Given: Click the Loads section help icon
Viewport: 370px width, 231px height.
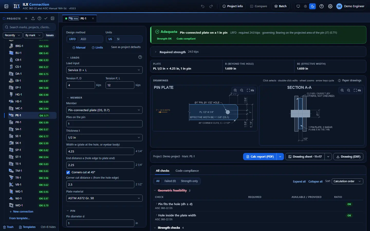Looking at the screenshot, I should point(140,57).
